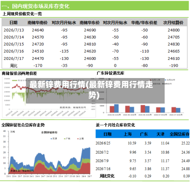The width and height of the screenshot is (191, 182).
Task: Click the Shanghai value 9.65
Action: click(133, 169)
